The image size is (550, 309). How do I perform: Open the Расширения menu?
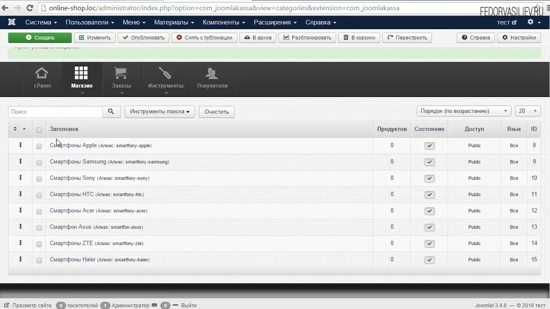tap(275, 22)
